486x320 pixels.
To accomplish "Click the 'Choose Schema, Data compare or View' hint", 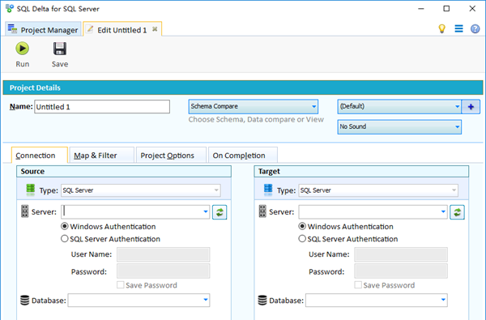I will (x=256, y=120).
